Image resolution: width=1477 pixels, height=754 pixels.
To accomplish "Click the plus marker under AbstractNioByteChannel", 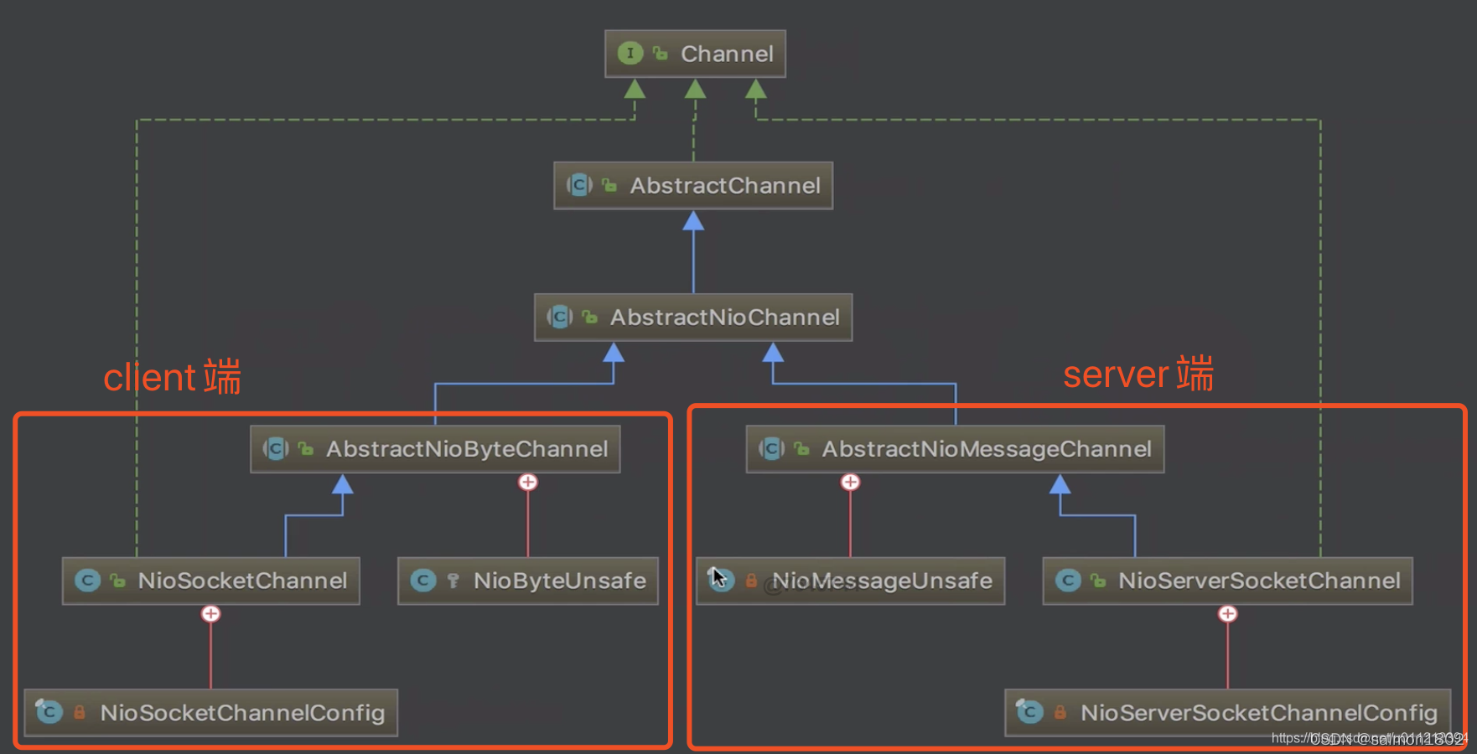I will pos(528,482).
